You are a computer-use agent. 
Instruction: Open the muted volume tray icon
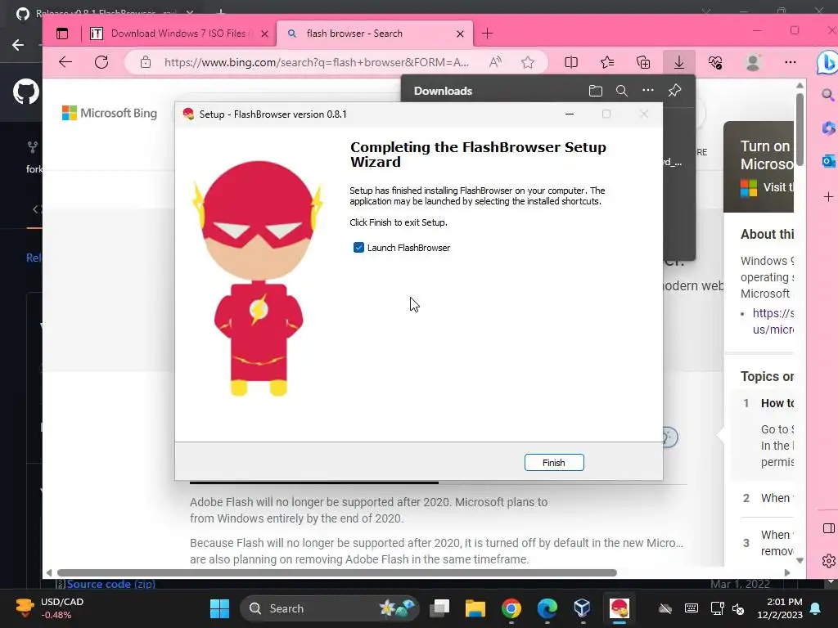coord(738,608)
